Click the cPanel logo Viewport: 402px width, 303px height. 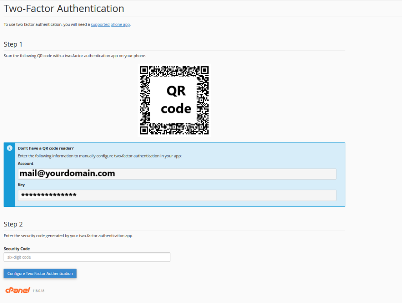18,290
